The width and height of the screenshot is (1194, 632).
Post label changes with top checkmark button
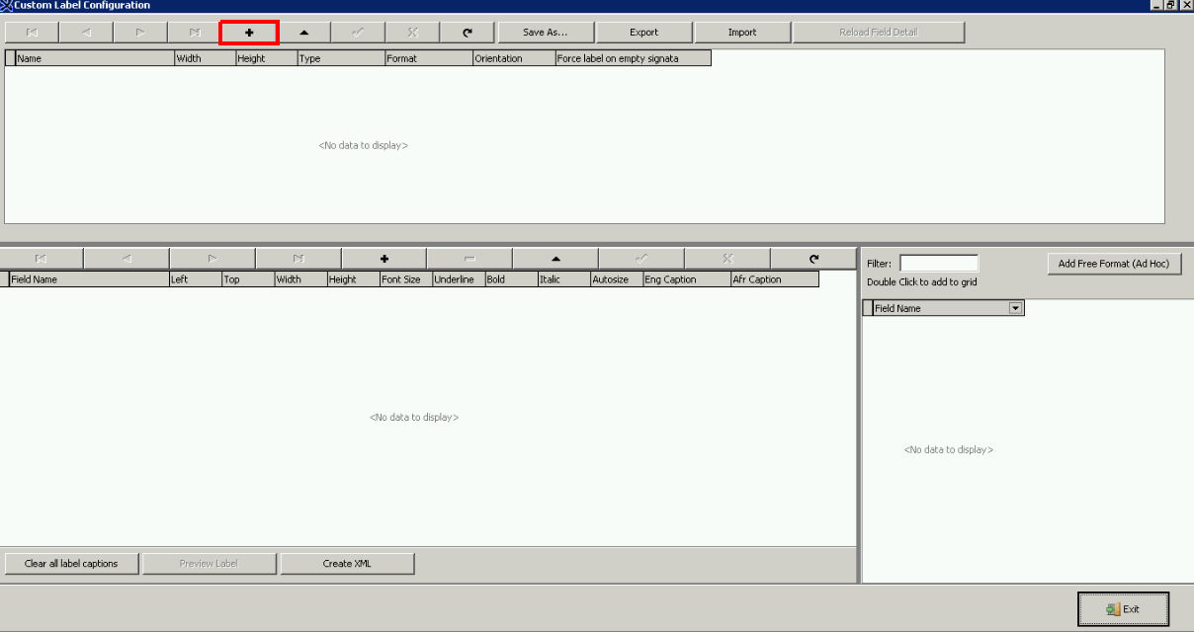[x=358, y=33]
